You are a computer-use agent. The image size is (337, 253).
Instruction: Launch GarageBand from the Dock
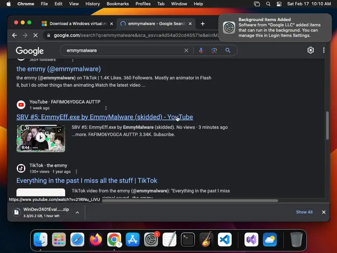point(206,239)
